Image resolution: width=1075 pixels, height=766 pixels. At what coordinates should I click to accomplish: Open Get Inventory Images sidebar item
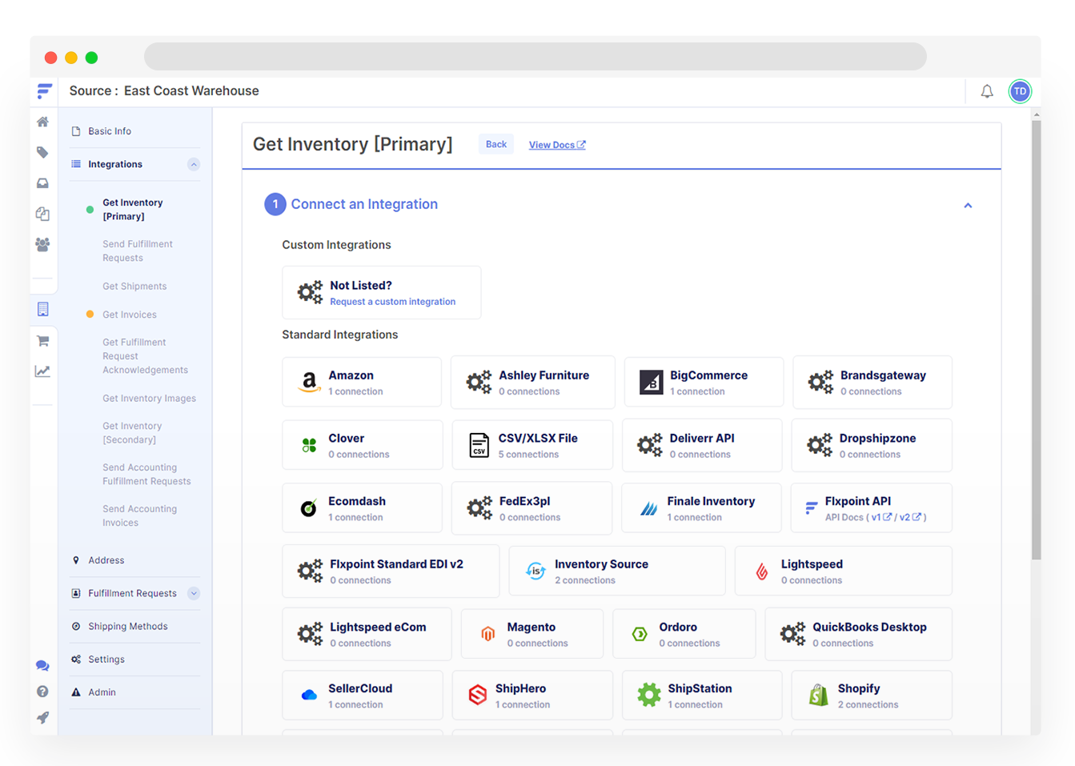(149, 399)
